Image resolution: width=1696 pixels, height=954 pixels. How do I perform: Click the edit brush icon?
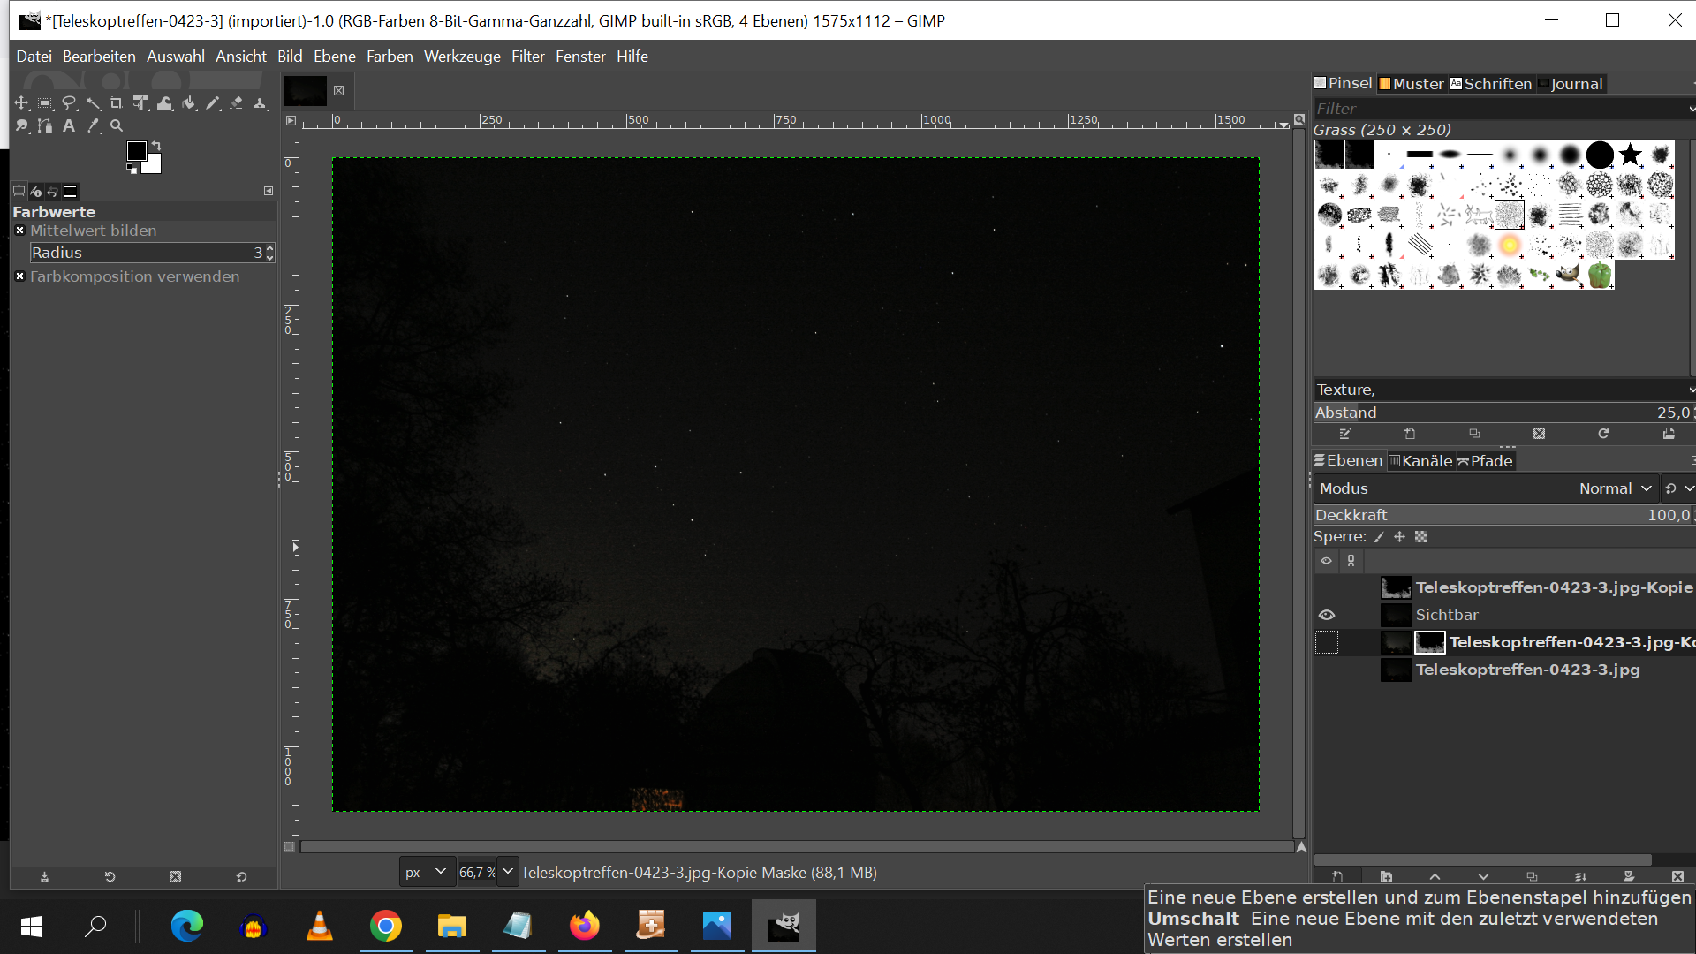(x=1345, y=434)
